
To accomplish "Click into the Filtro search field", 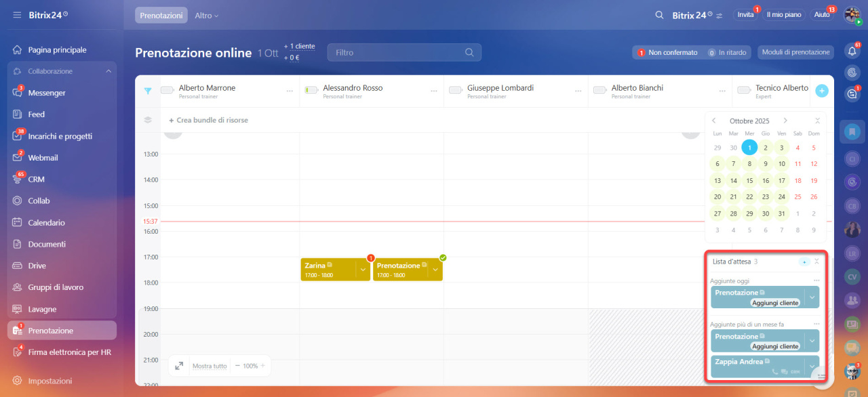I will (397, 52).
